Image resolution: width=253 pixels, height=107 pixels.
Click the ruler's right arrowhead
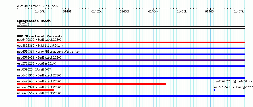click(x=244, y=9)
